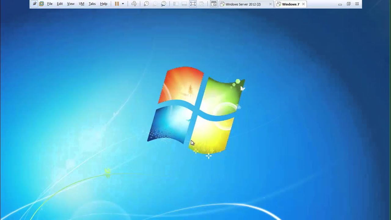Open the VM menu
This screenshot has width=391, height=220.
coord(82,4)
